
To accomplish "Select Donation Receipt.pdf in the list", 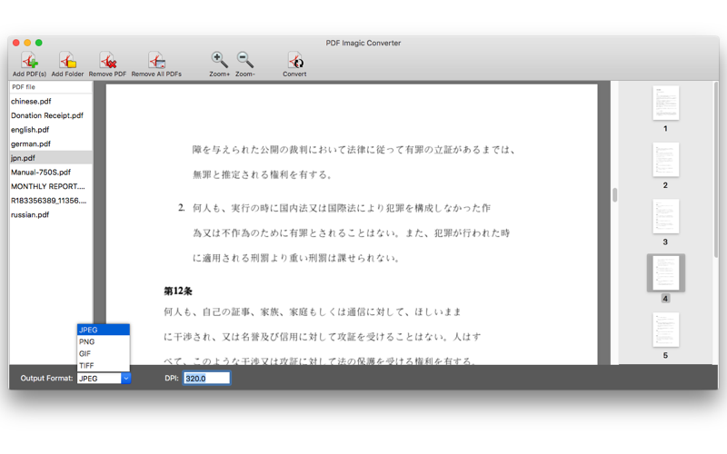I will (51, 115).
